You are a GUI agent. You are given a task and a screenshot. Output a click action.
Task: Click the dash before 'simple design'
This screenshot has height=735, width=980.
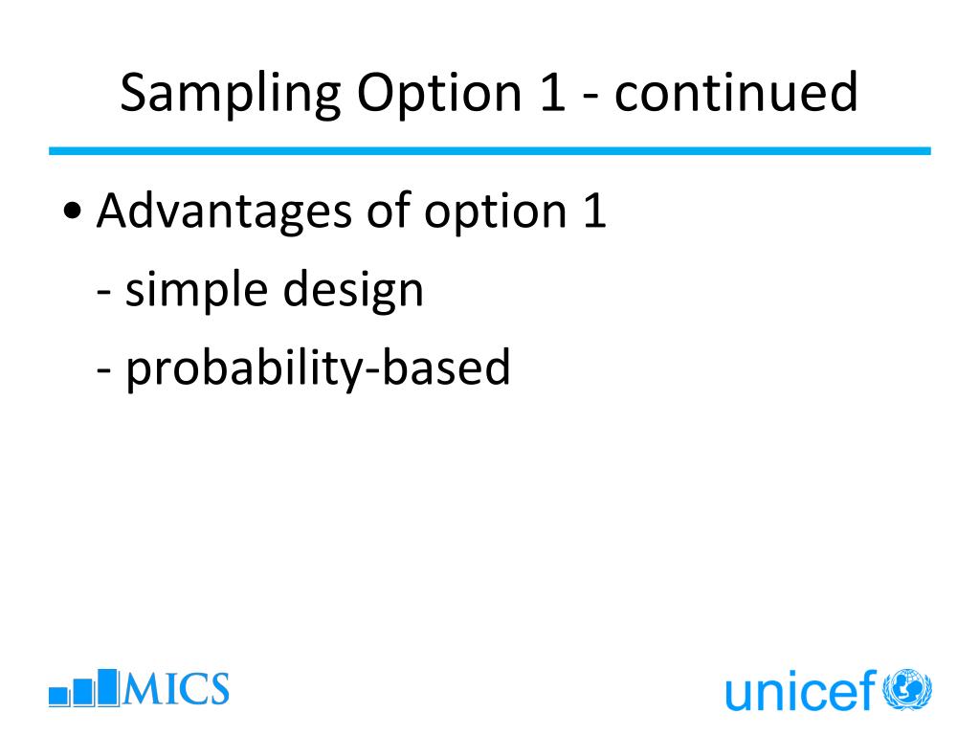tap(103, 293)
